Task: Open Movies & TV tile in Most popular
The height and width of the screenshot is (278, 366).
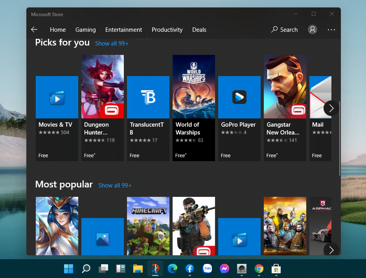Action: (x=239, y=236)
